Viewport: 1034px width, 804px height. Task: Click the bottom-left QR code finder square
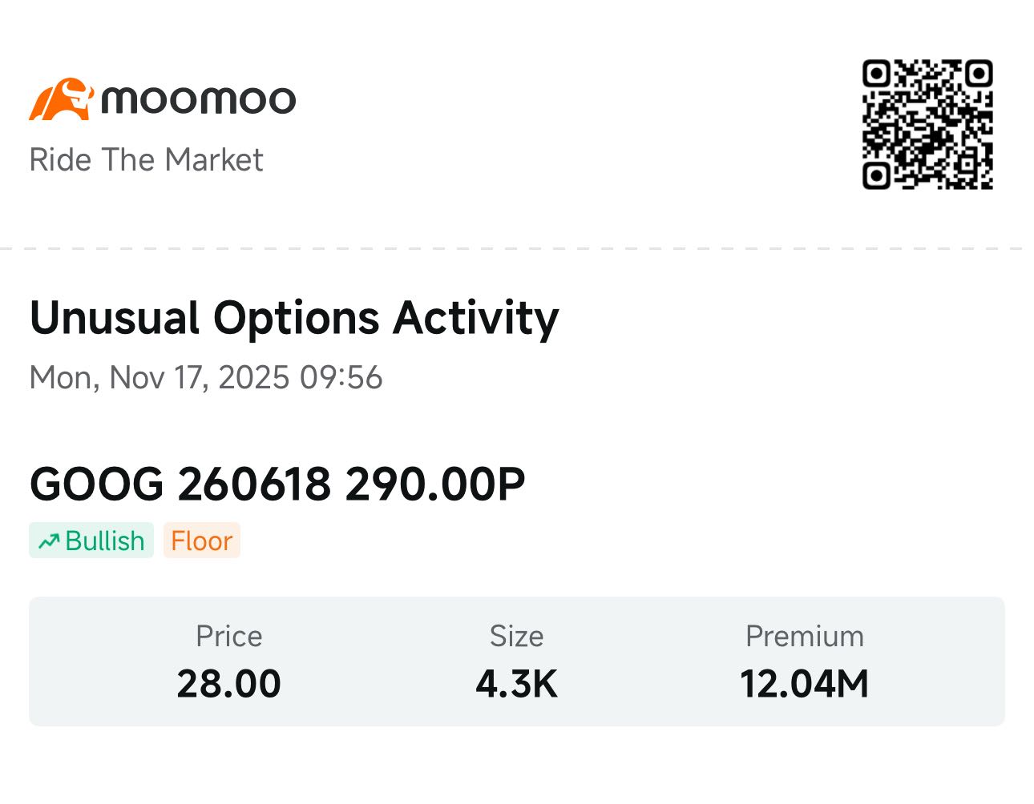(x=877, y=175)
